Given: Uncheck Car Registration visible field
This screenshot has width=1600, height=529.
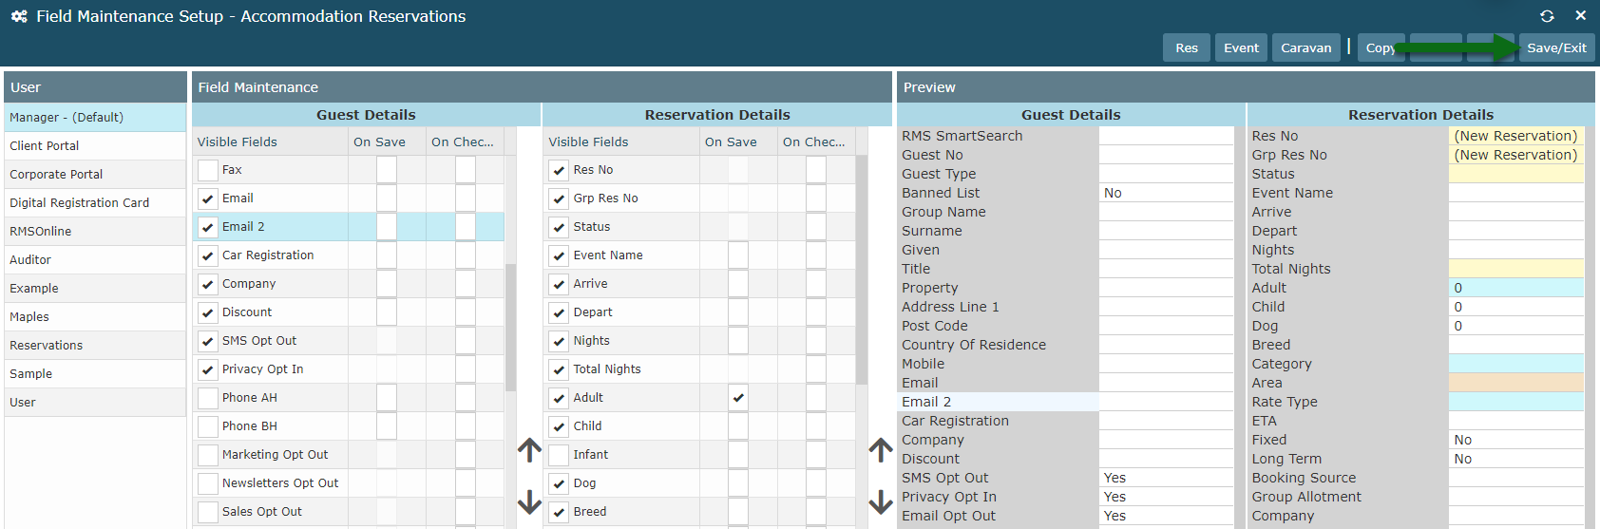Looking at the screenshot, I should point(208,255).
